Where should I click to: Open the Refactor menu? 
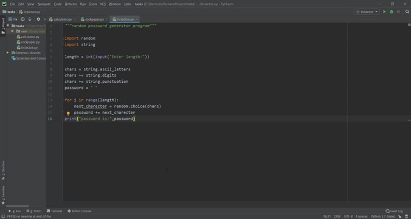tap(71, 4)
